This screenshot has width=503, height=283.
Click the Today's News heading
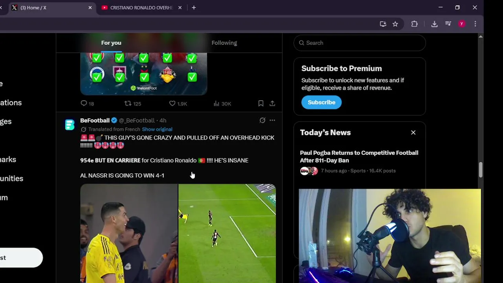(325, 132)
